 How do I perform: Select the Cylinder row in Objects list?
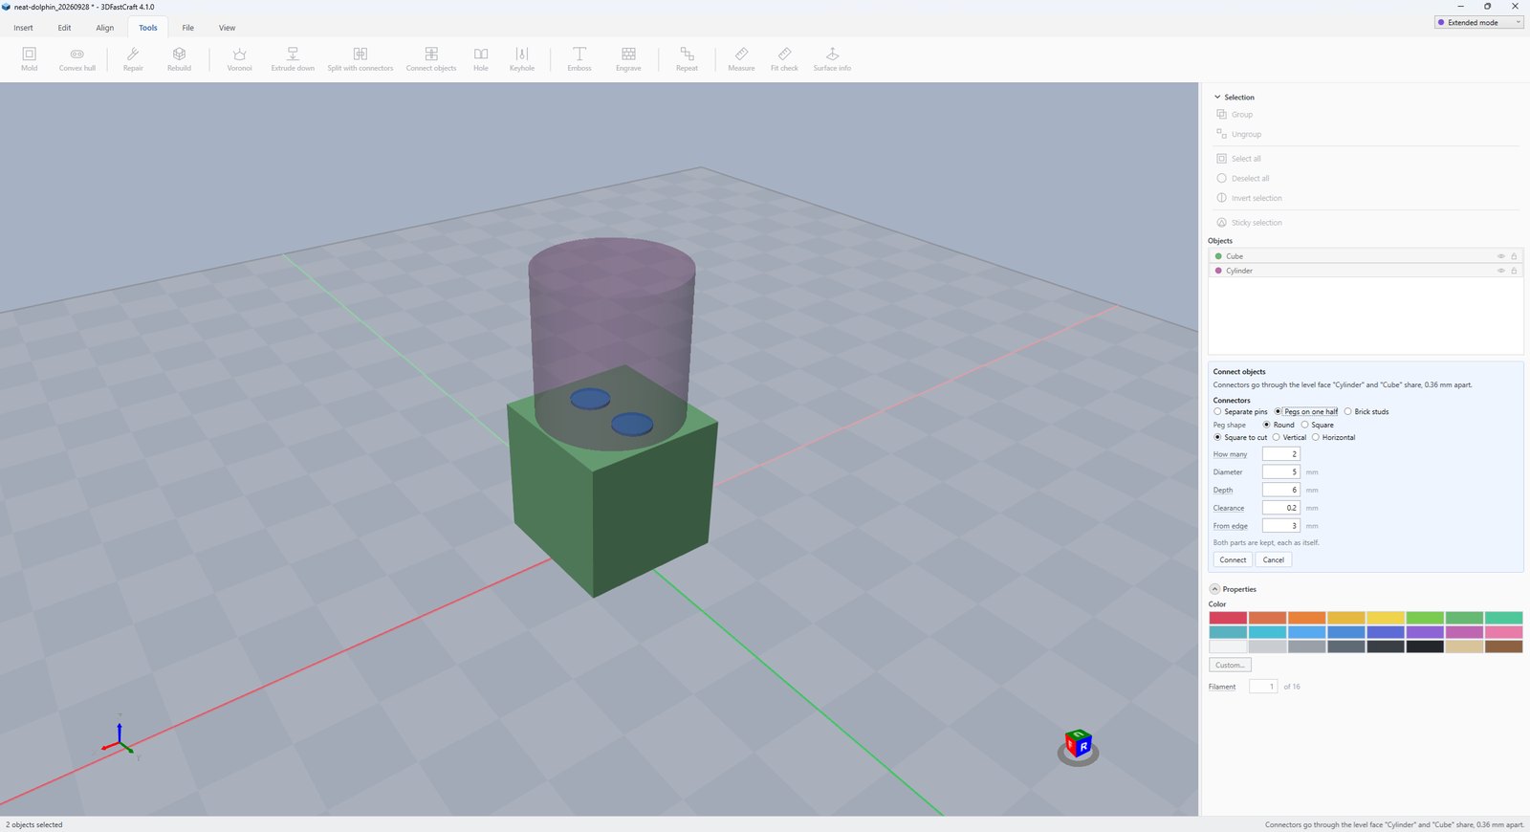point(1365,271)
